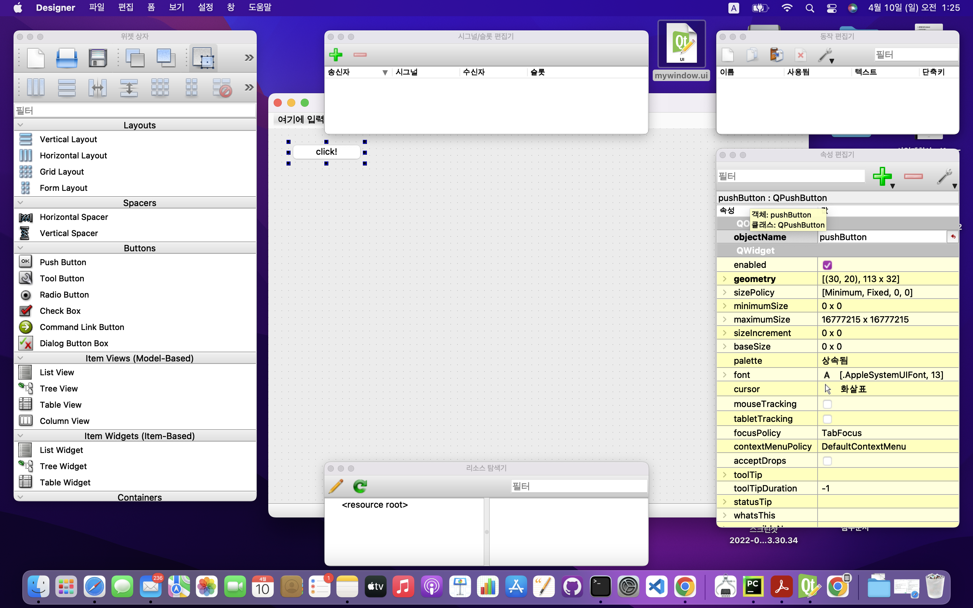This screenshot has height=608, width=973.
Task: Open the 도움말 menu
Action: (x=260, y=8)
